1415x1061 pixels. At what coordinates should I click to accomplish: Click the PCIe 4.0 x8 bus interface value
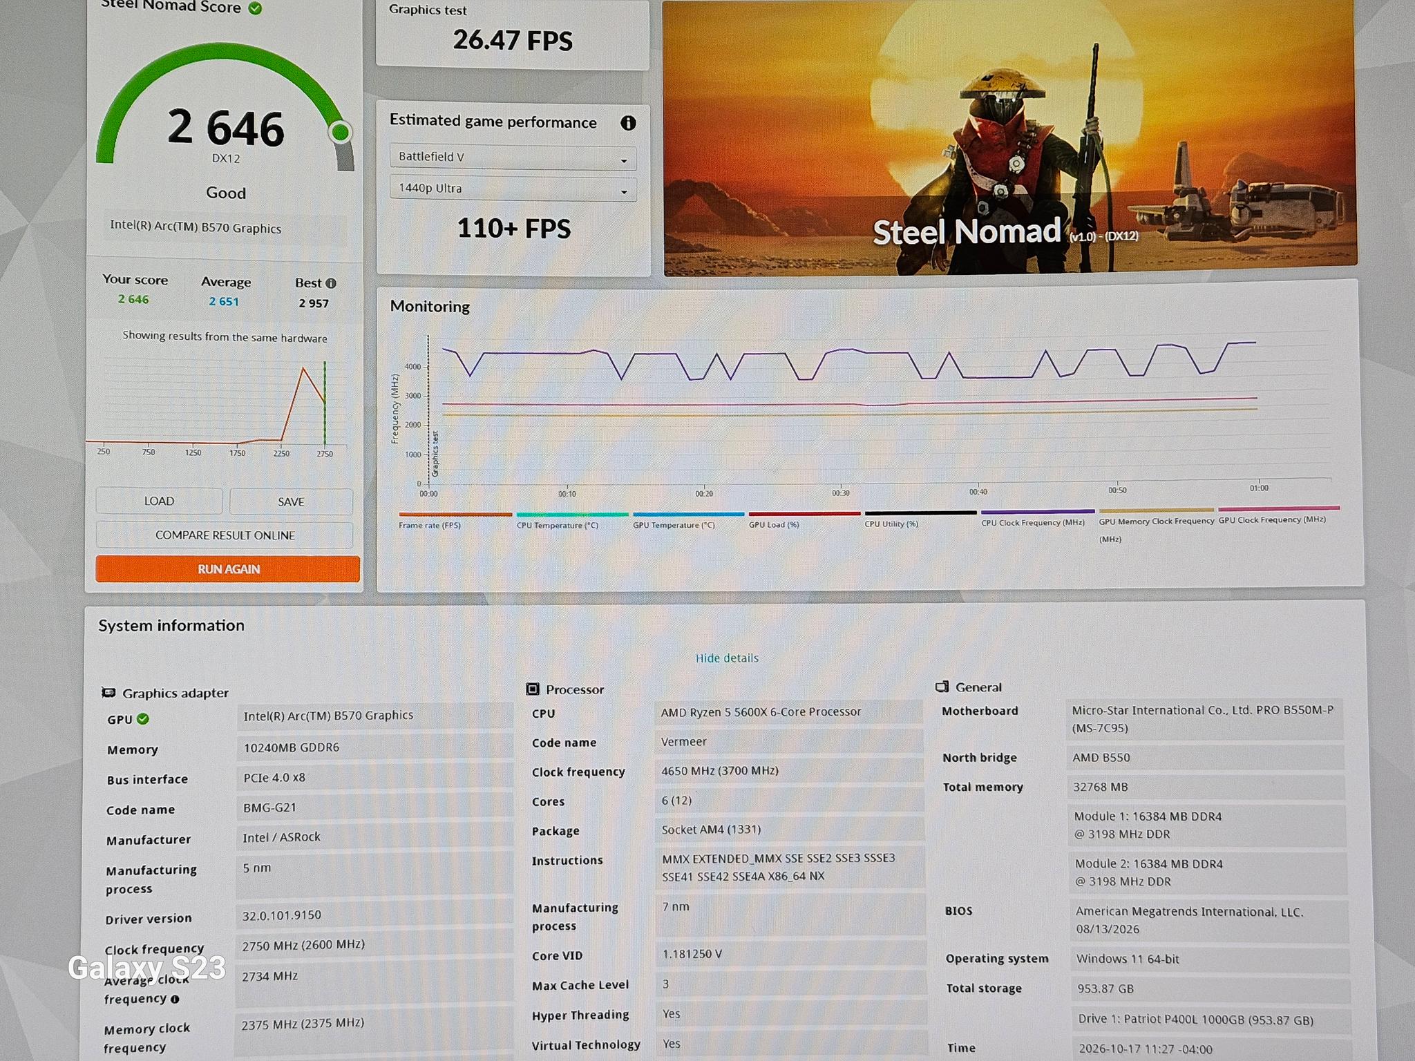[x=274, y=777]
